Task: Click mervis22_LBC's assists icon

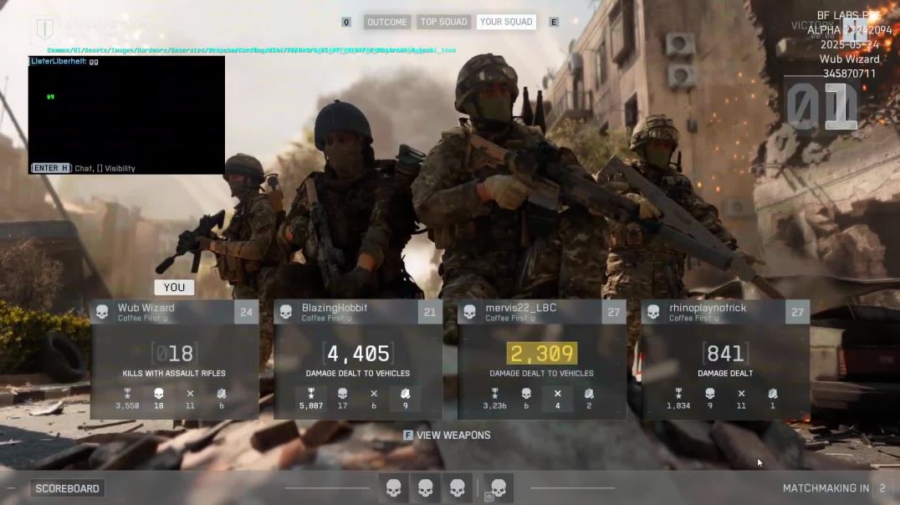Action: click(x=589, y=394)
